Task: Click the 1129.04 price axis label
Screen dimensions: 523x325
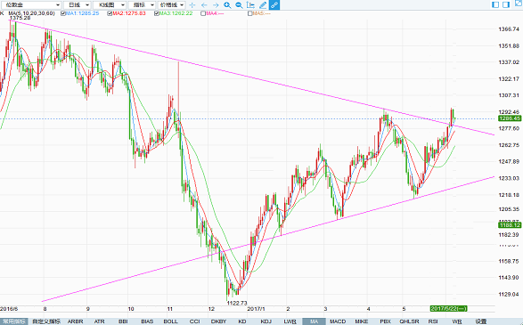Action: [x=509, y=295]
